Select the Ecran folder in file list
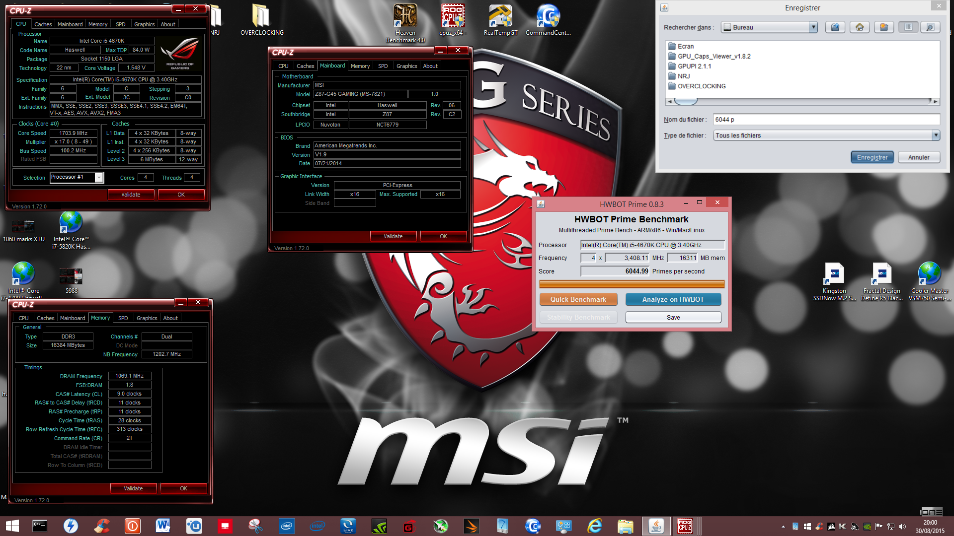Viewport: 954px width, 536px height. pyautogui.click(x=681, y=46)
